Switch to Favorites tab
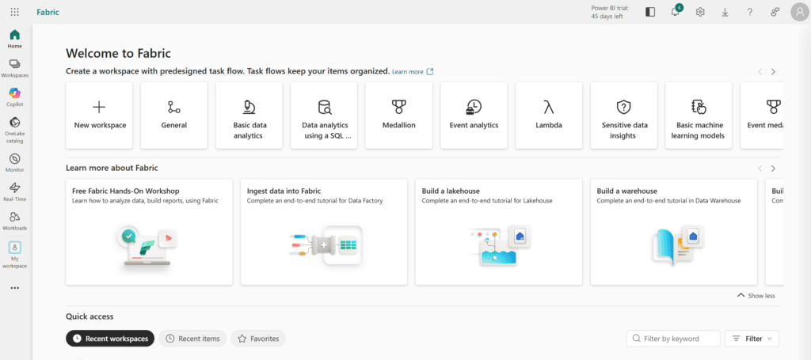 pyautogui.click(x=258, y=339)
